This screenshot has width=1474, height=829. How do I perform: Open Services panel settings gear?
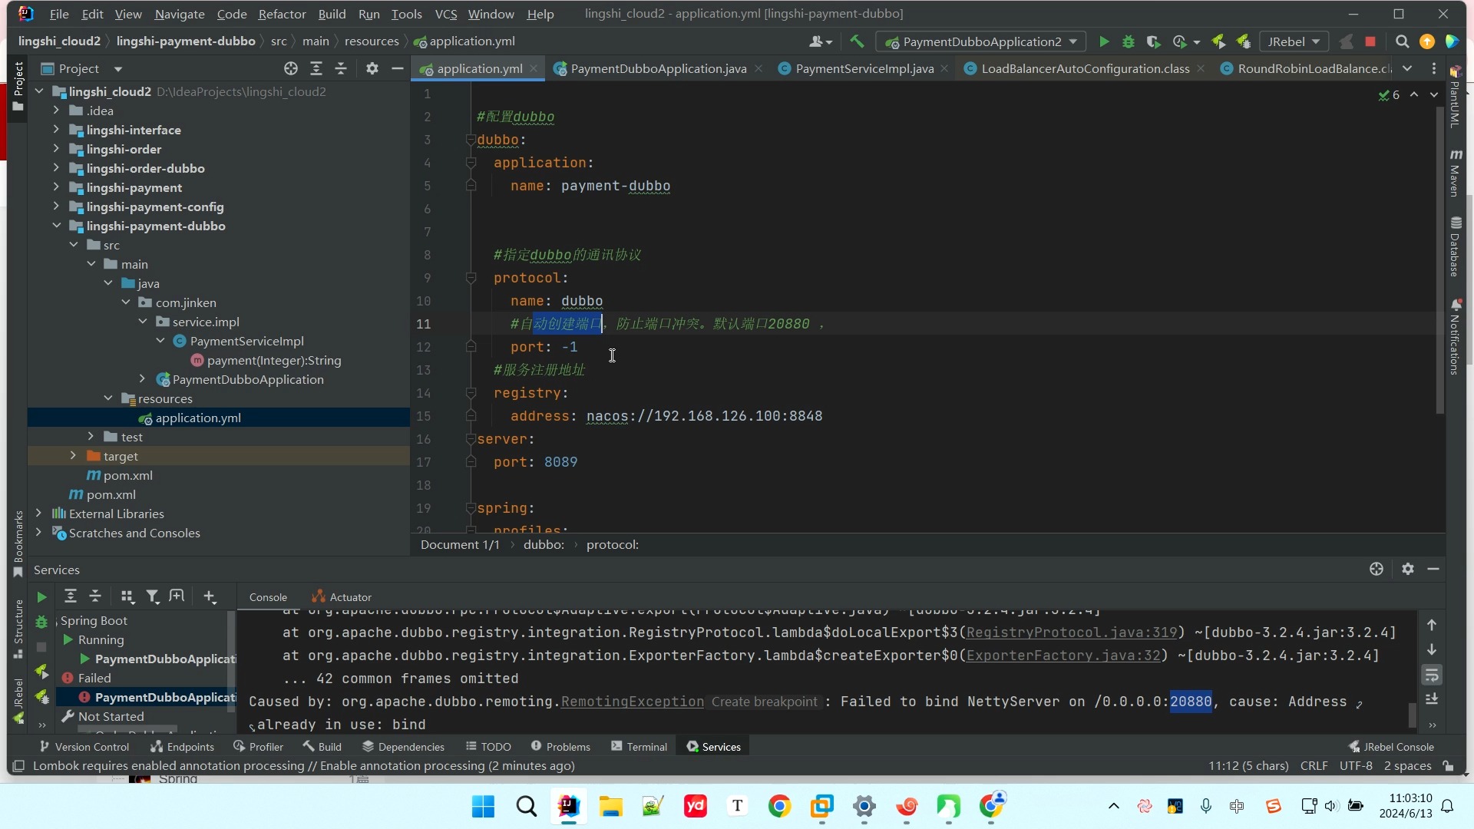point(1407,569)
